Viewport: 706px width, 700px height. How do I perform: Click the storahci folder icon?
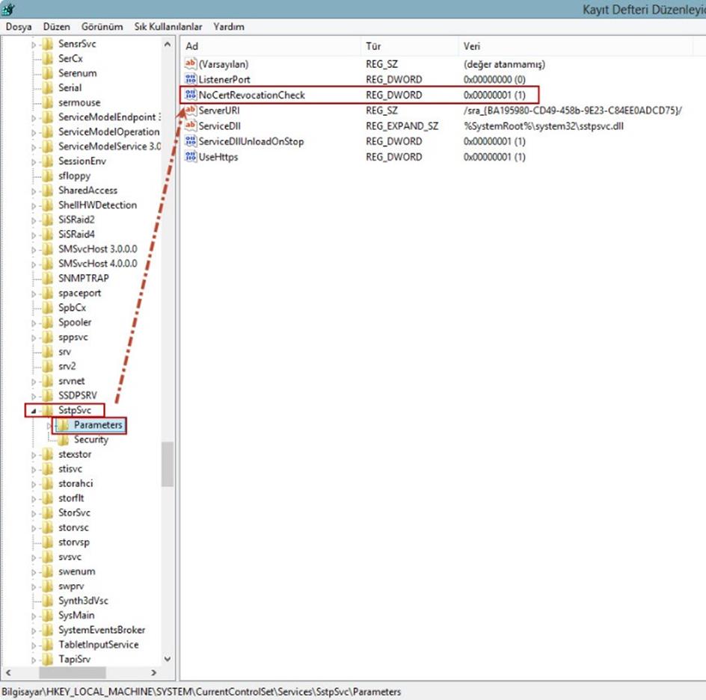click(48, 483)
